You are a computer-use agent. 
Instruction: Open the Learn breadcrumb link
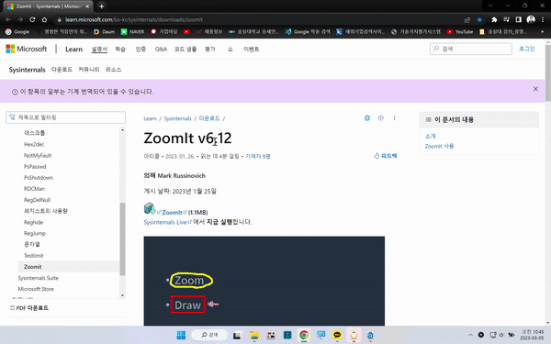coord(150,118)
